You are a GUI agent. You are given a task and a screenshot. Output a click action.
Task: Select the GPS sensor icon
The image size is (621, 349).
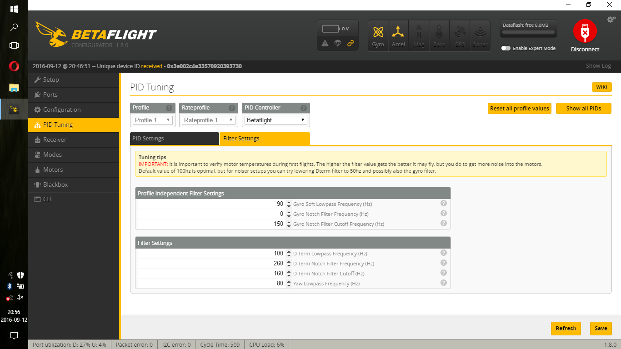point(460,35)
